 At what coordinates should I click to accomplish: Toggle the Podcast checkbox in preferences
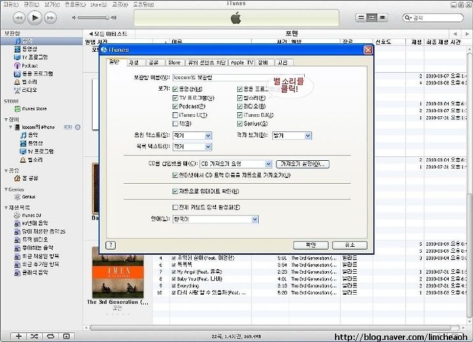coord(175,106)
